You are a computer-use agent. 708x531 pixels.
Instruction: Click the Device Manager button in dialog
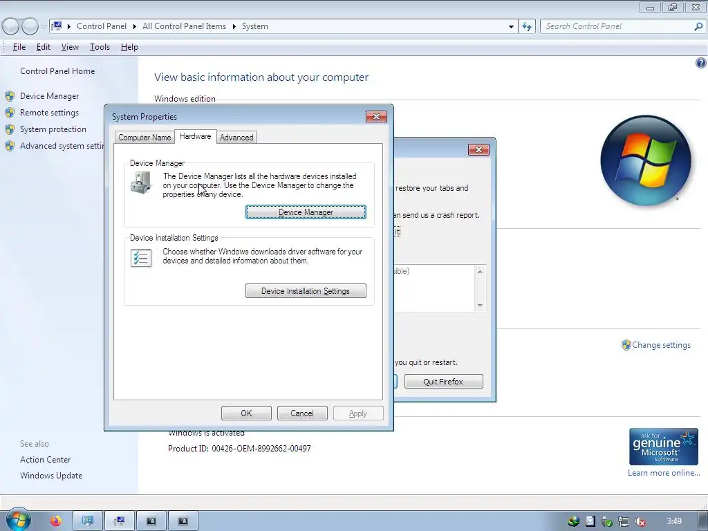click(x=306, y=212)
